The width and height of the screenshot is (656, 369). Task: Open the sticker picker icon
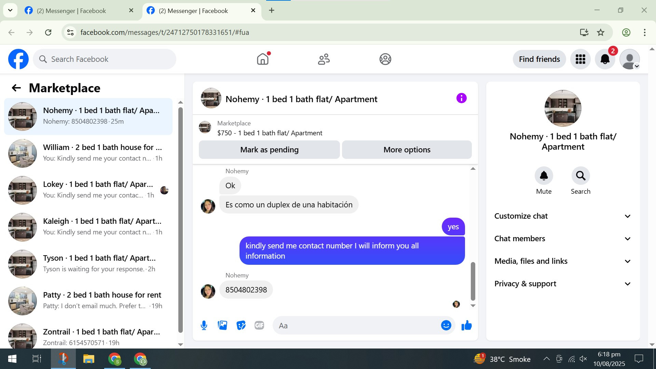pos(241,325)
